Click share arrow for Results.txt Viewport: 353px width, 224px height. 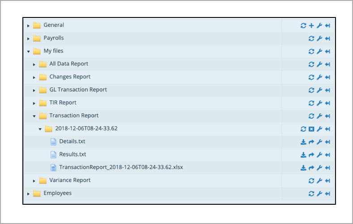click(311, 155)
